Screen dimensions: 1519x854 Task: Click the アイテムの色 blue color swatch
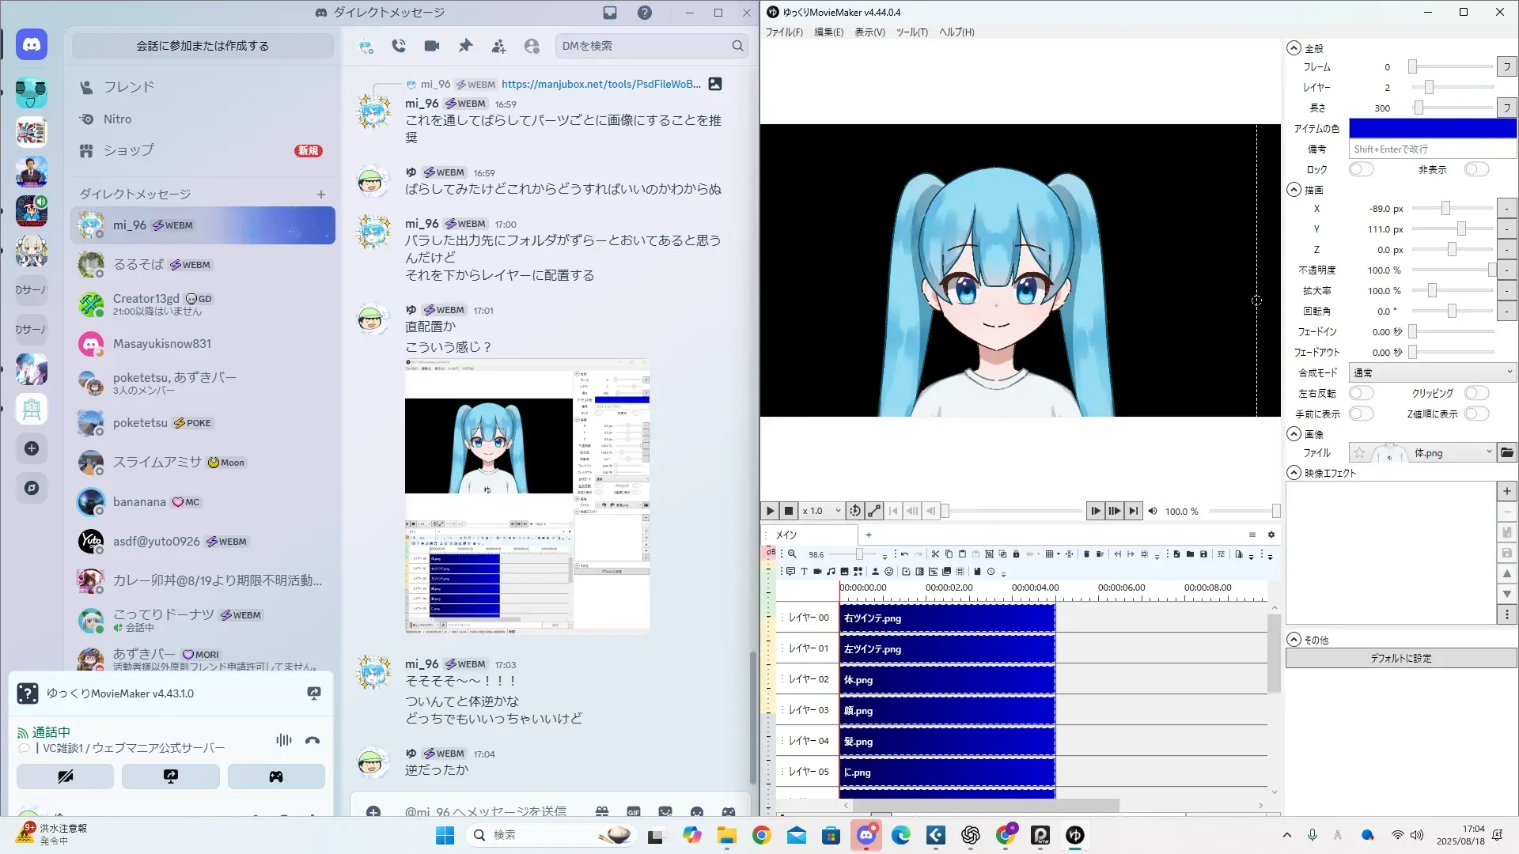click(1432, 128)
